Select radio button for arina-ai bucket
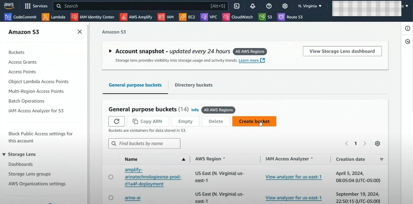This screenshot has height=204, width=413. click(111, 198)
